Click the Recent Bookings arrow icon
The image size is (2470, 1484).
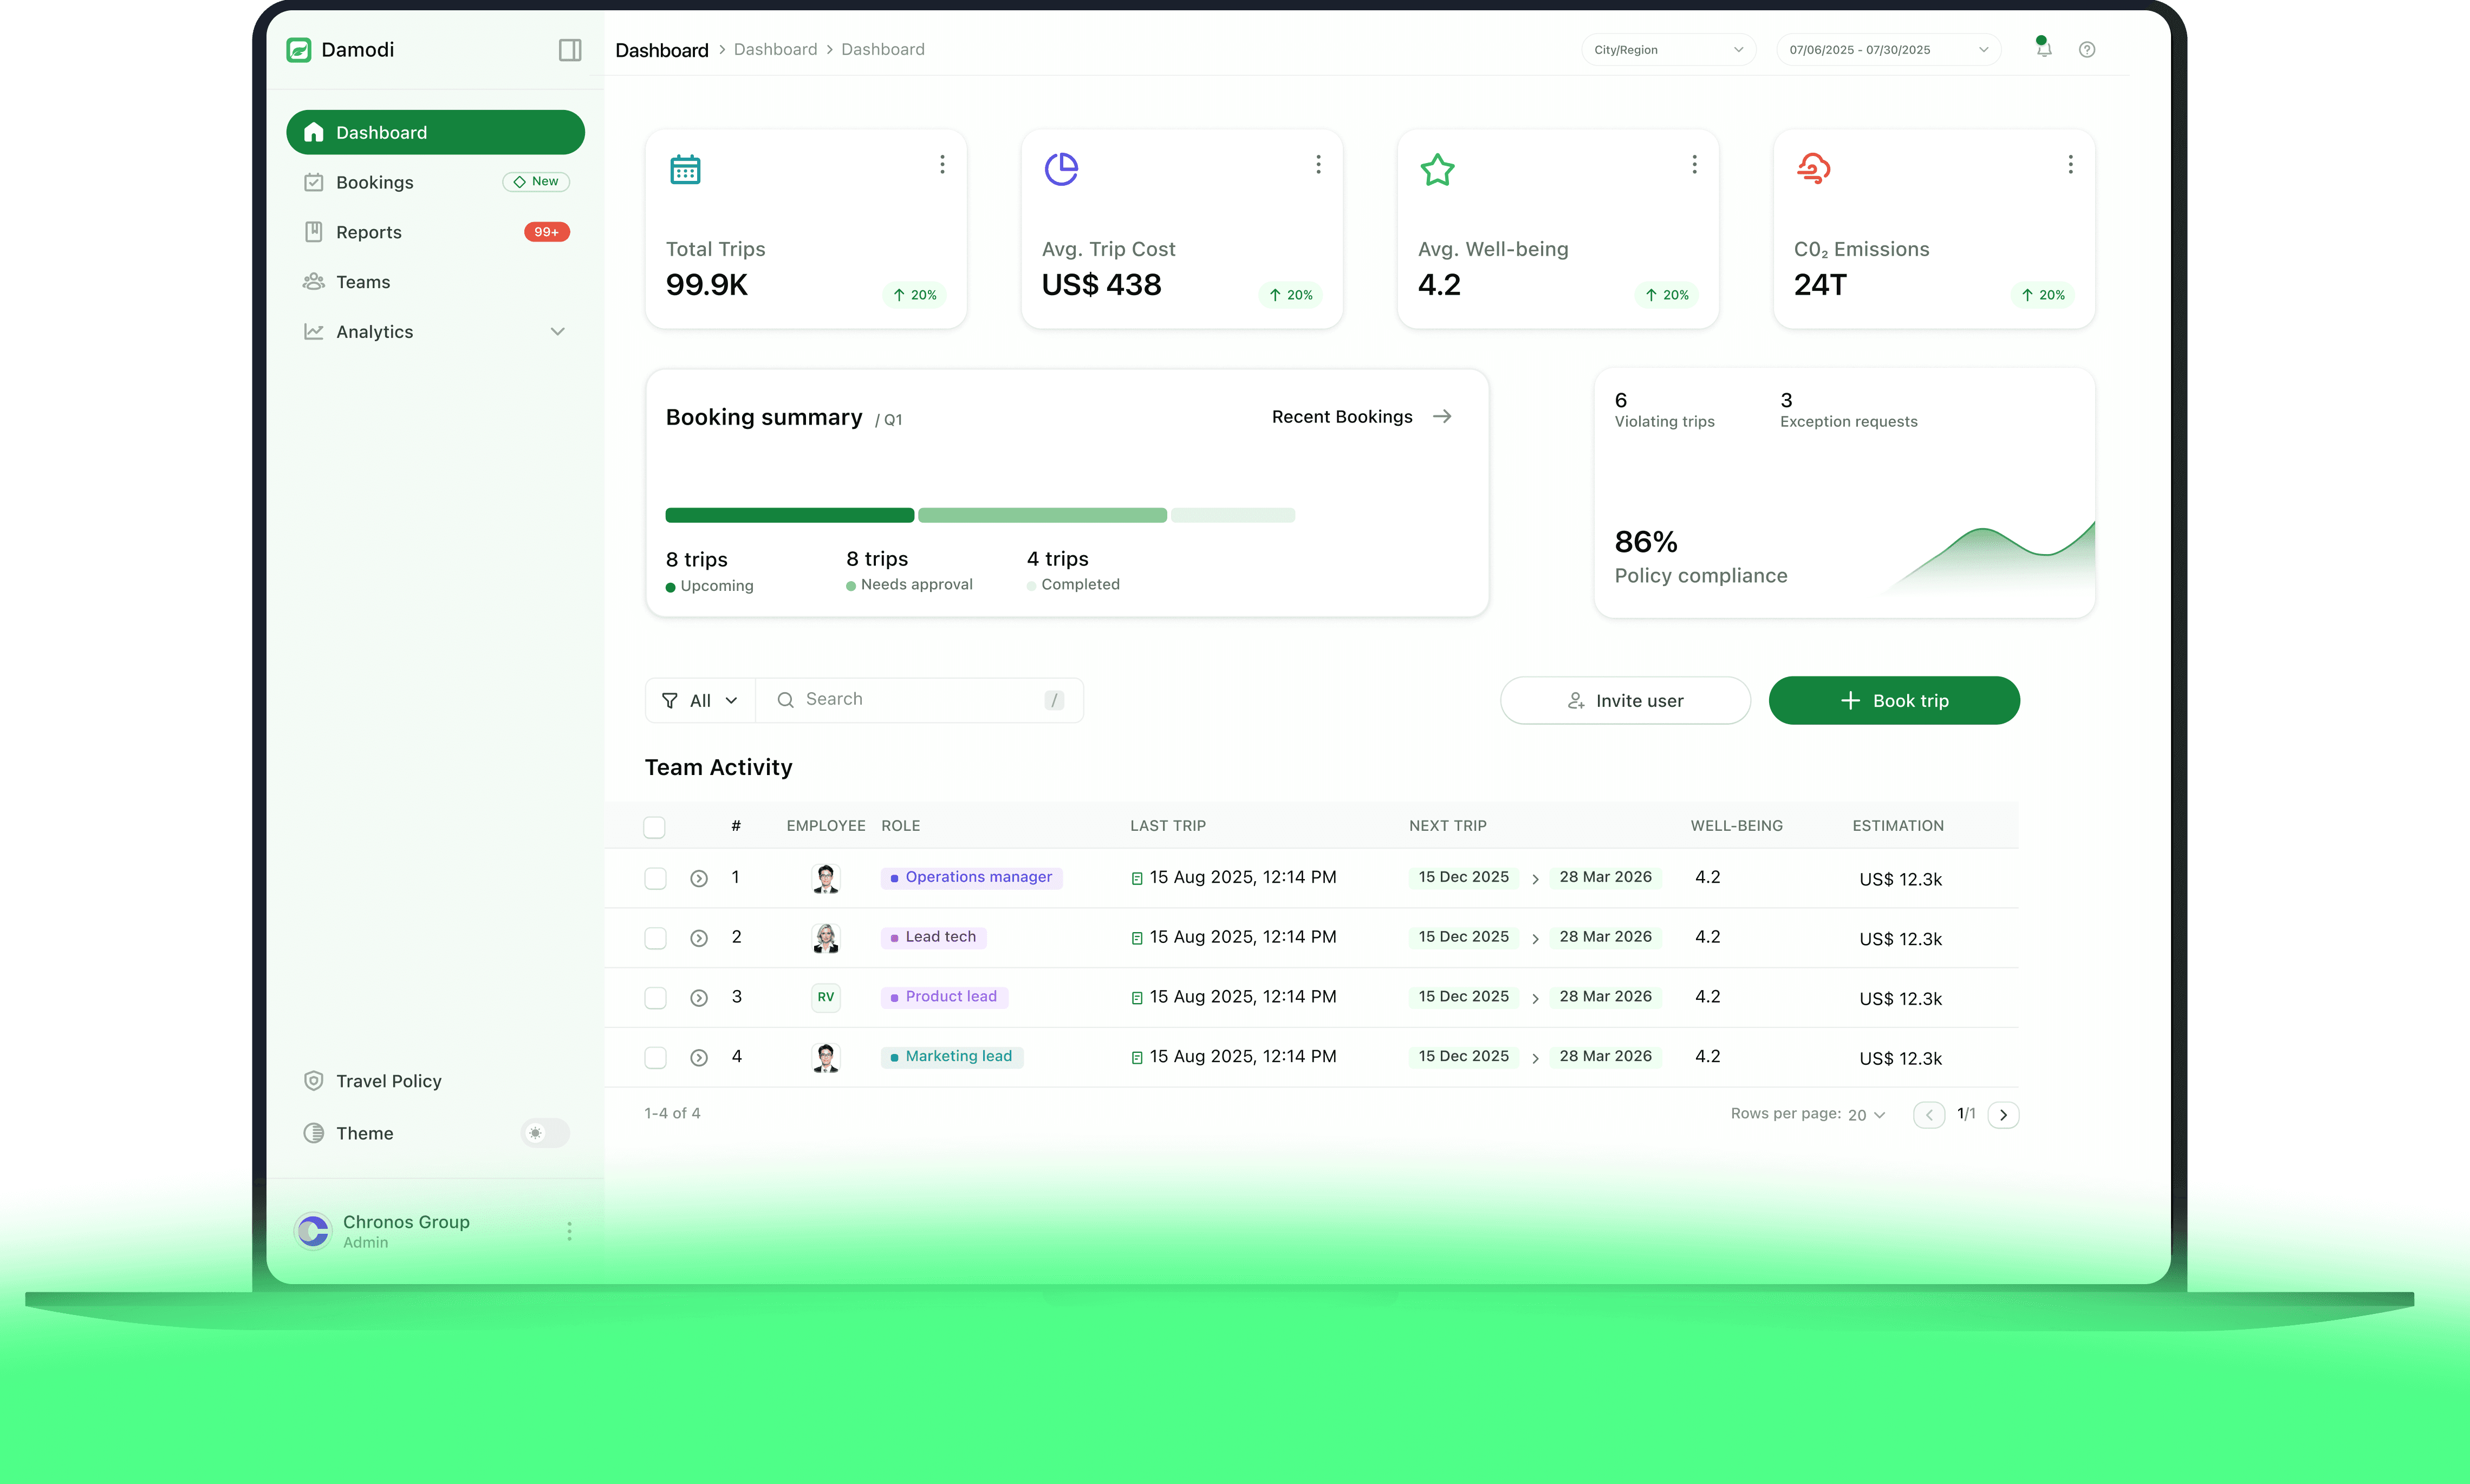(1441, 416)
